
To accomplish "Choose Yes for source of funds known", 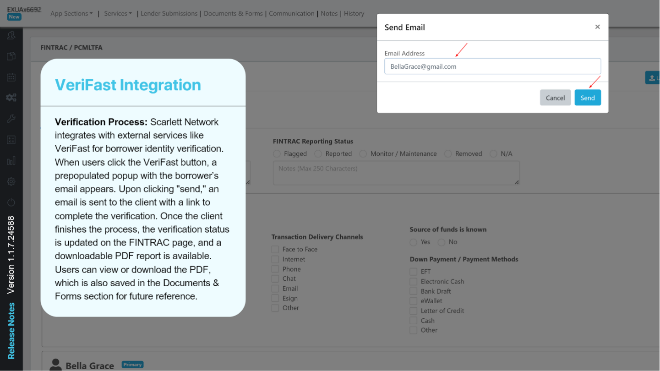I will tap(414, 242).
